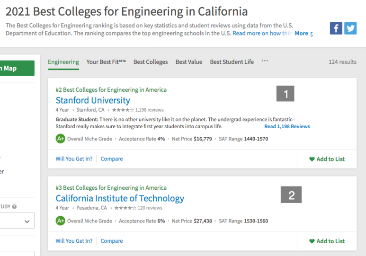Screen dimensions: 366x256
Task: Switch to Best Colleges tab
Action: coord(151,62)
